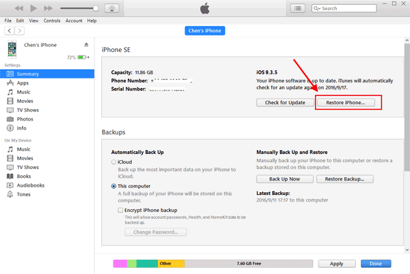
Task: Click On My Device Music icon
Action: 10,149
